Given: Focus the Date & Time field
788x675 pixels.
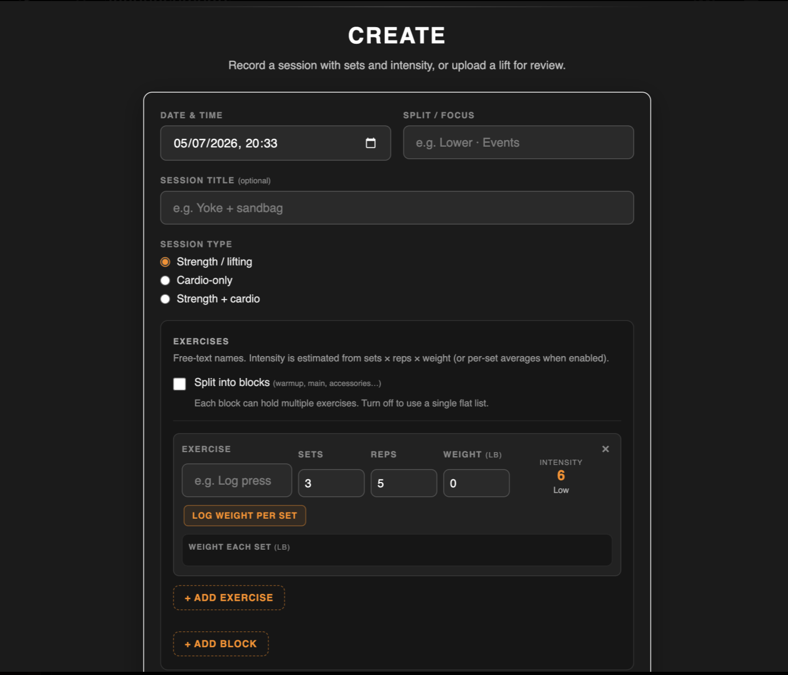Looking at the screenshot, I should click(x=276, y=143).
